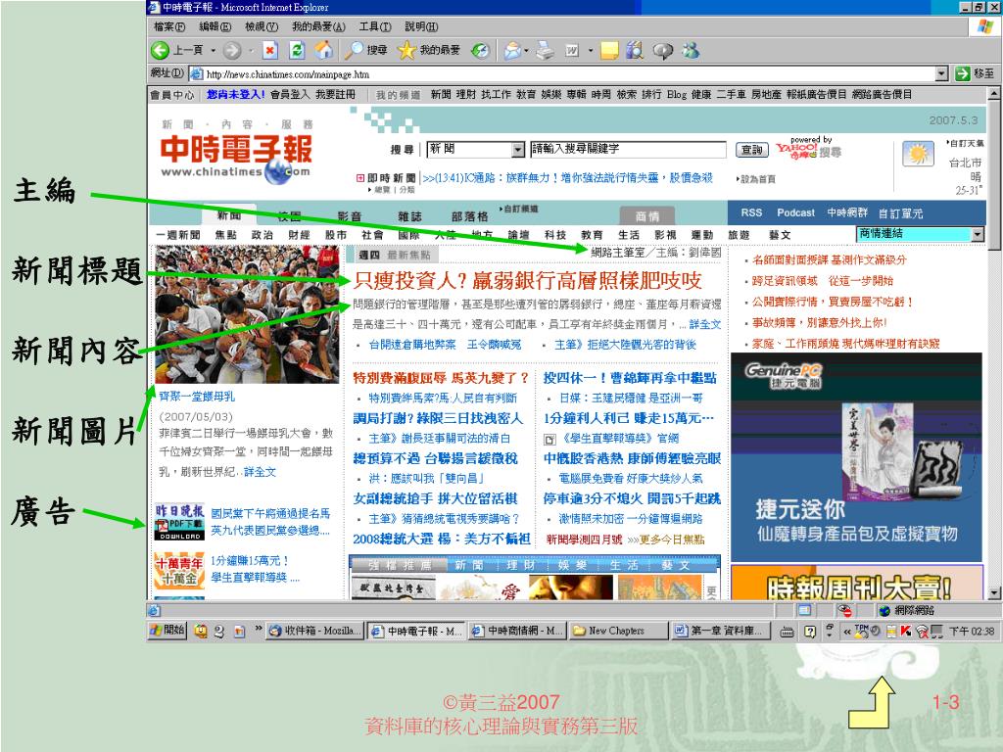The height and width of the screenshot is (752, 1003).
Task: Click the GenuinePC 捷元 advertisement banner
Action: click(x=856, y=456)
